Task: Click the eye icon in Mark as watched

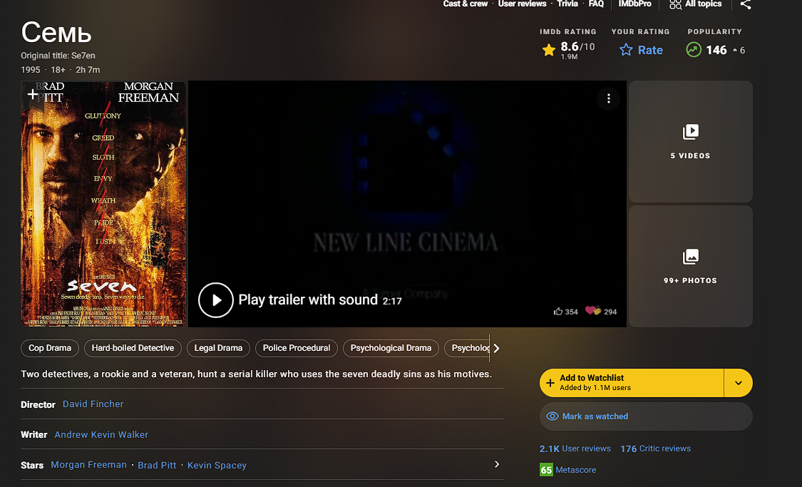Action: (552, 416)
